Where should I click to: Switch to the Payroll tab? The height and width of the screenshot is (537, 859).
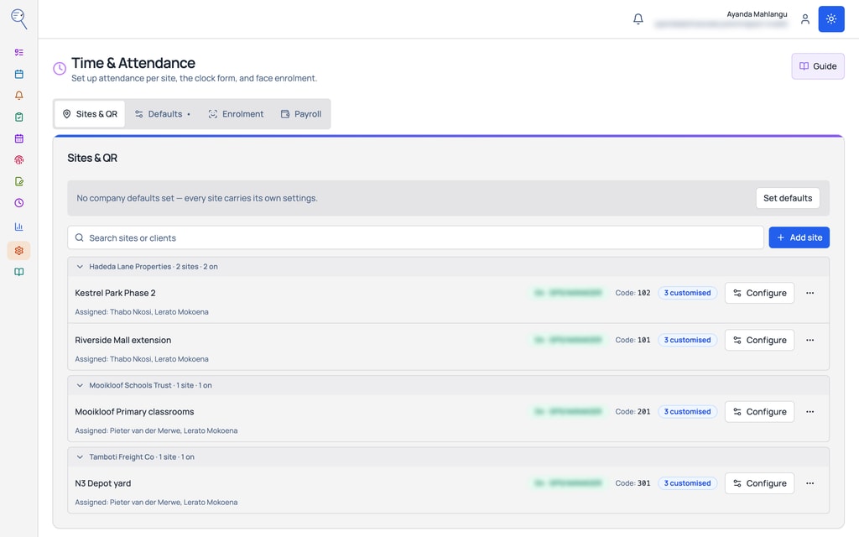click(301, 114)
